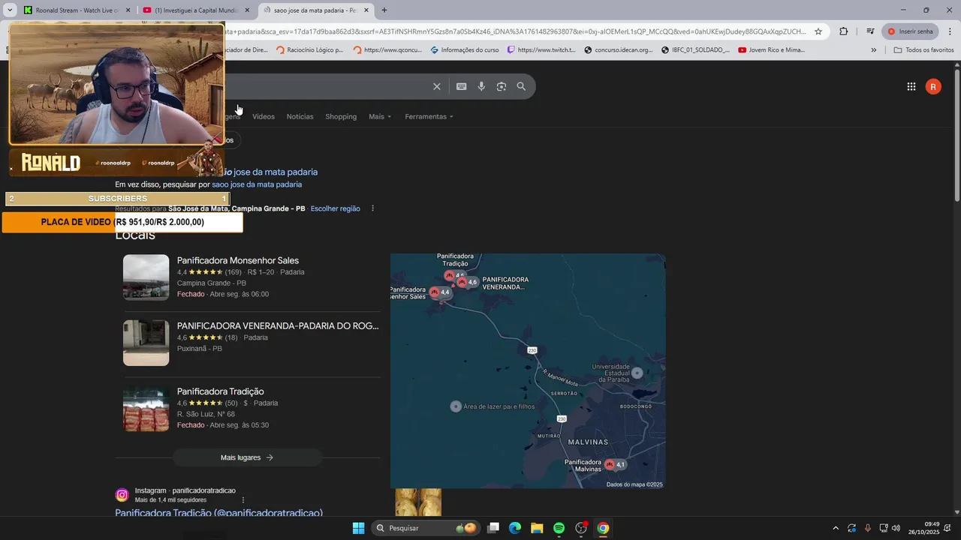Bookmark this page with star icon
The height and width of the screenshot is (540, 961).
818,31
